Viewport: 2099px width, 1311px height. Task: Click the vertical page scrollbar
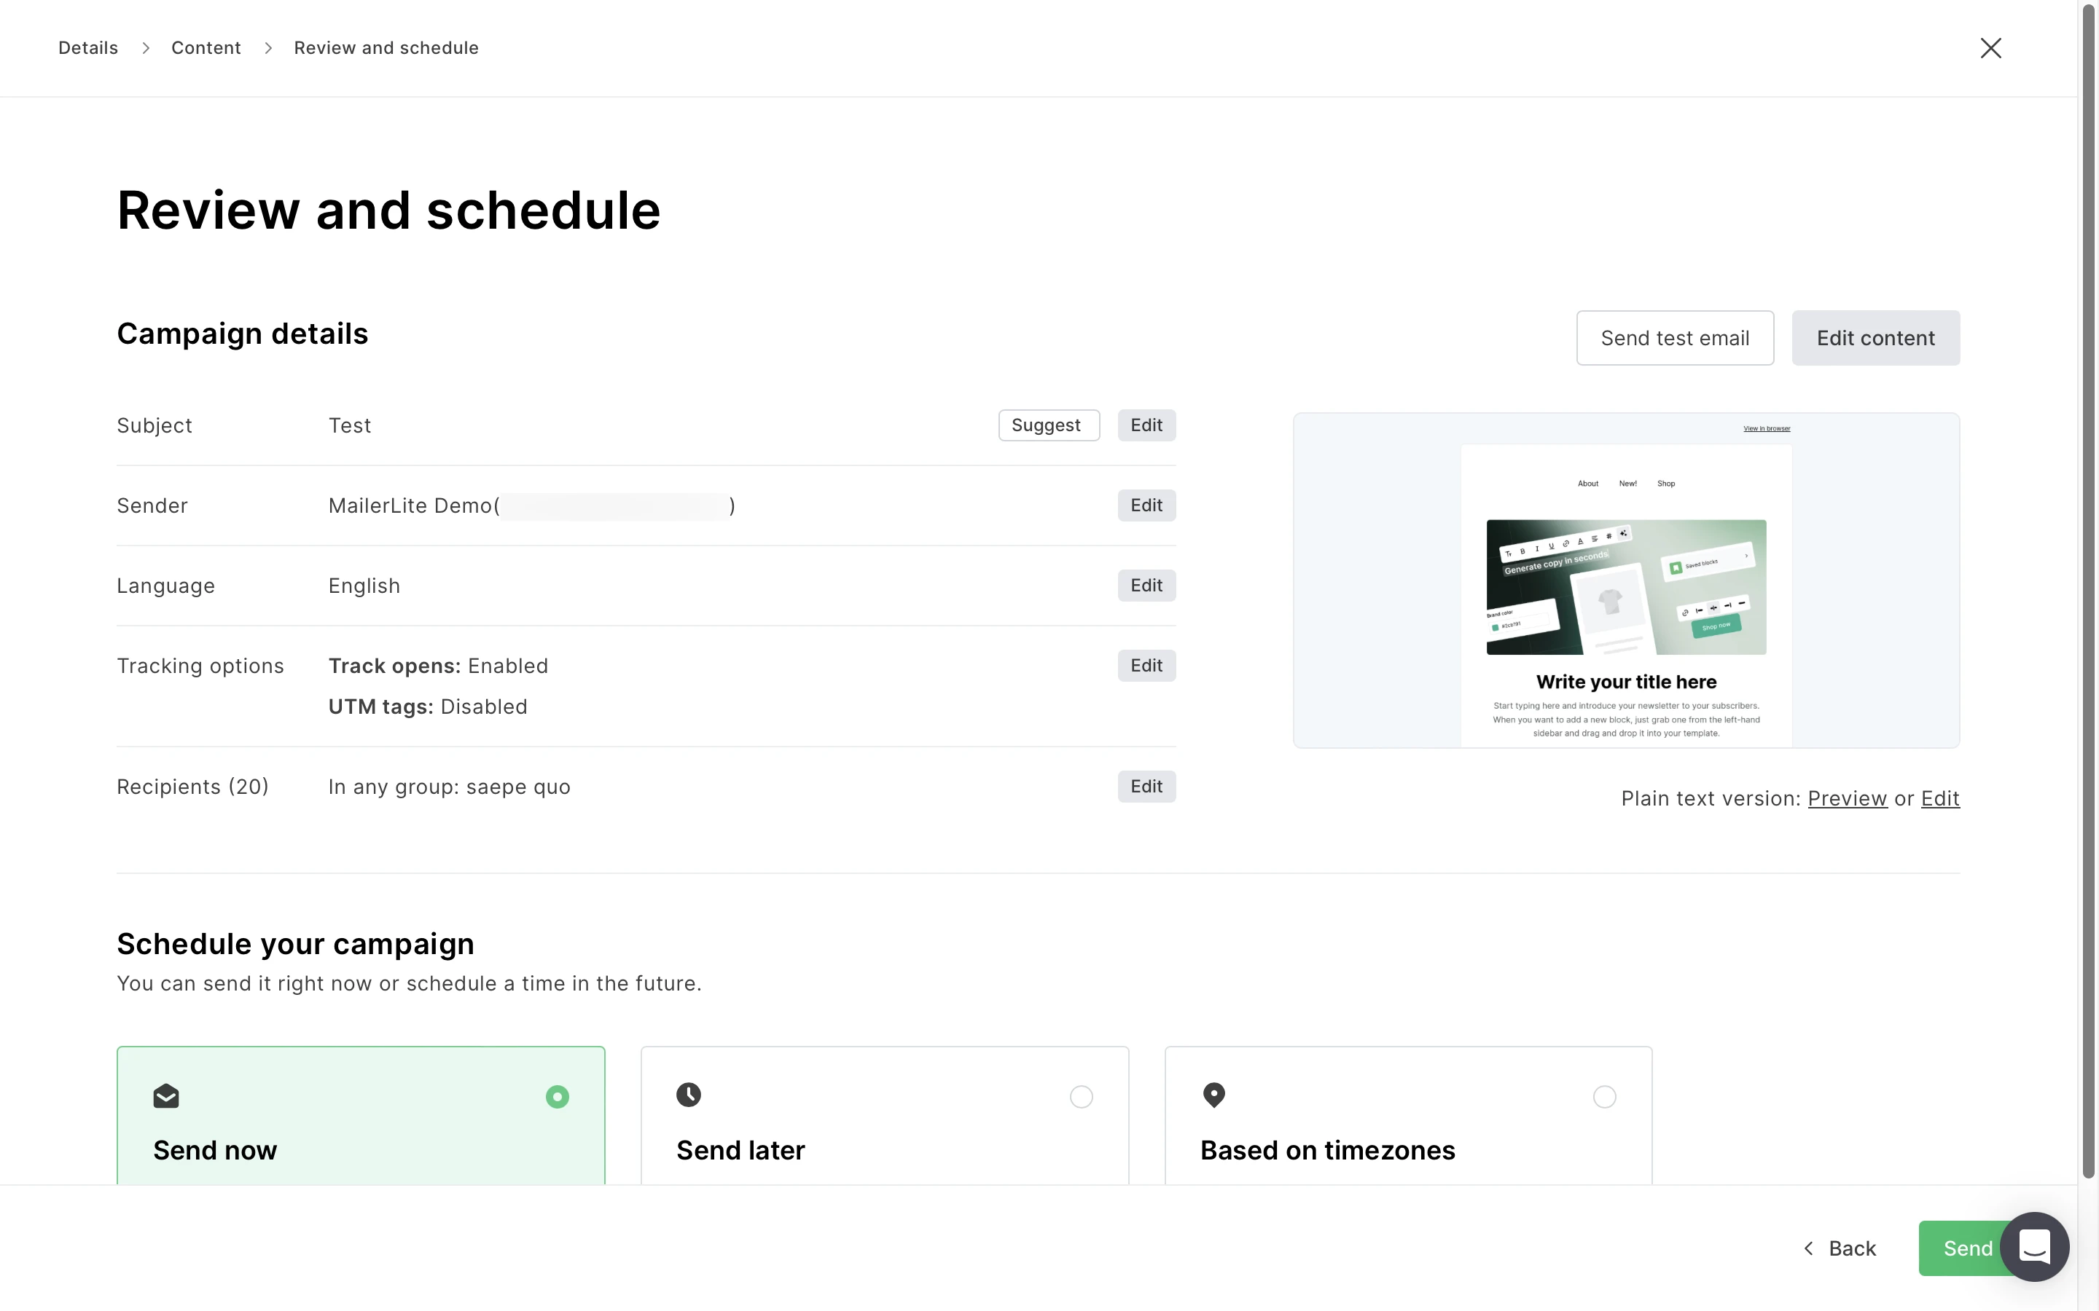click(x=2089, y=590)
